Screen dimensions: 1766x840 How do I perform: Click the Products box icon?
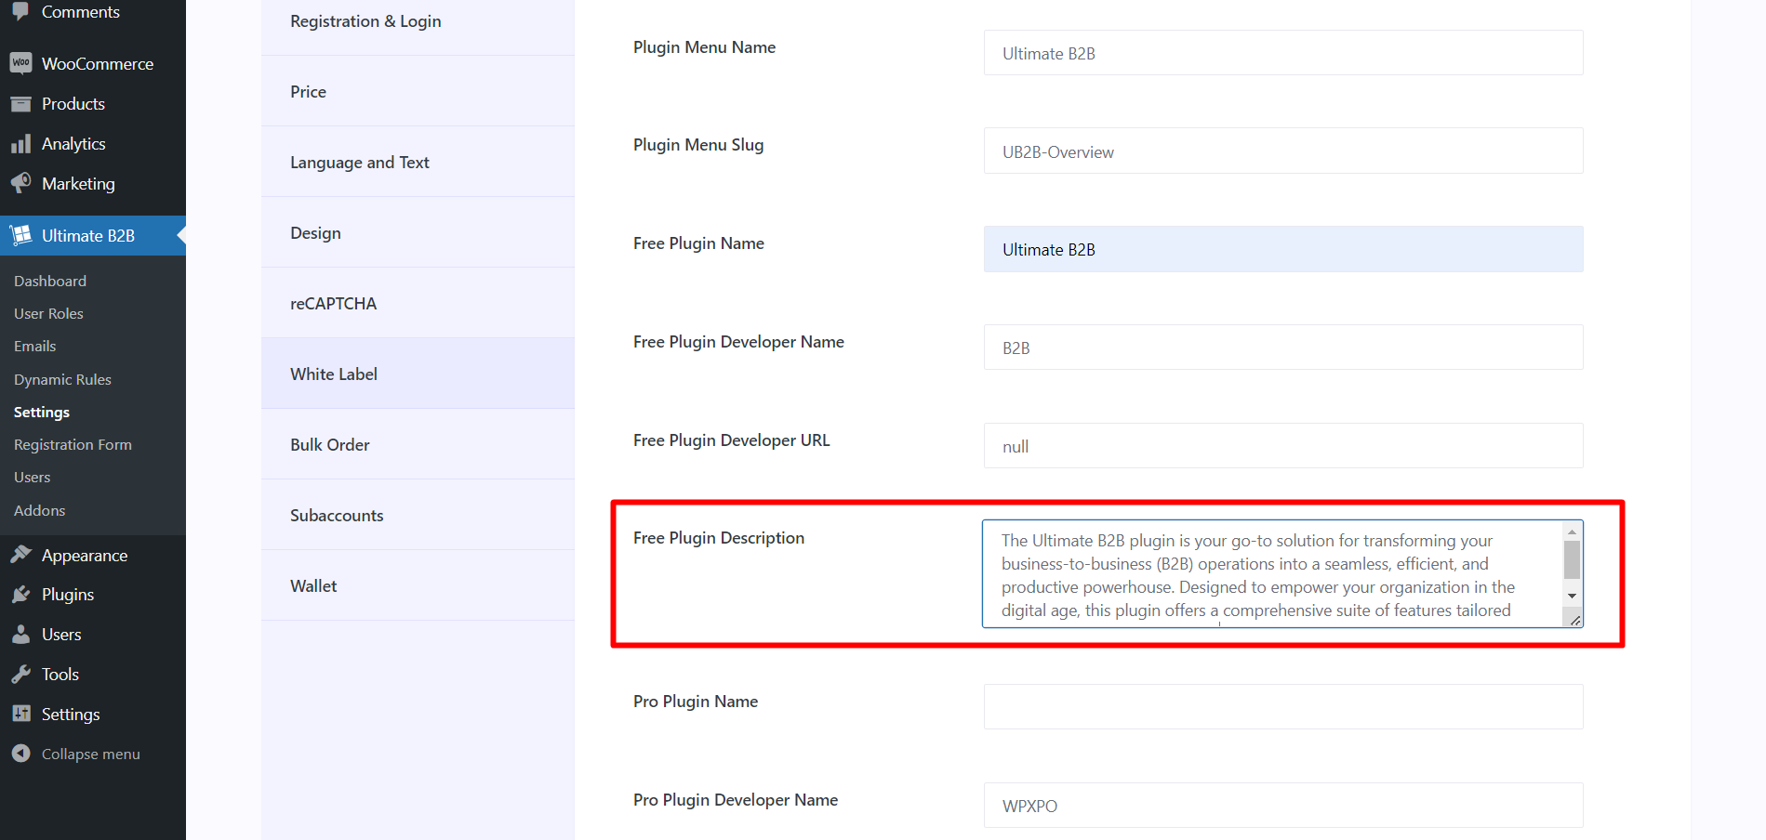[x=20, y=104]
